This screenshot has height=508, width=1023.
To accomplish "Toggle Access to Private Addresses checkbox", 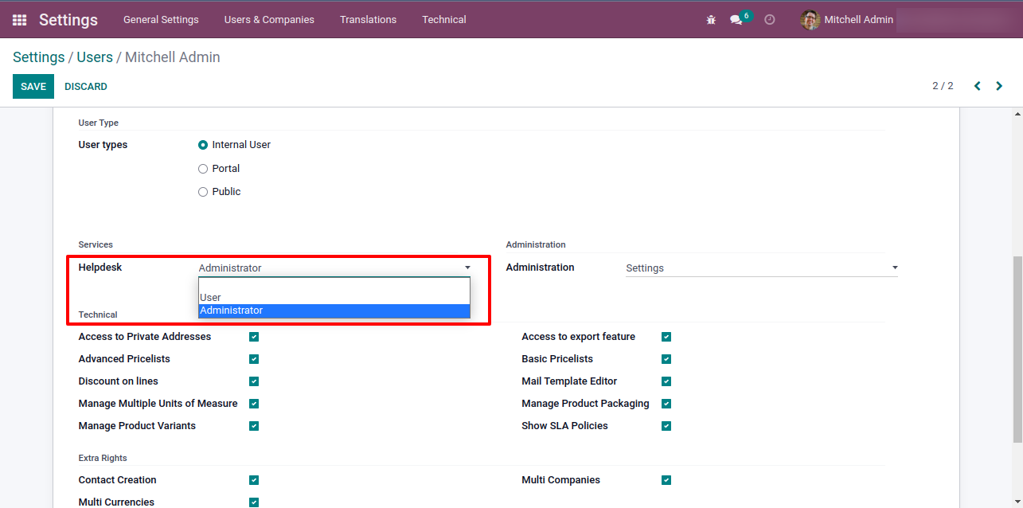I will click(x=254, y=337).
